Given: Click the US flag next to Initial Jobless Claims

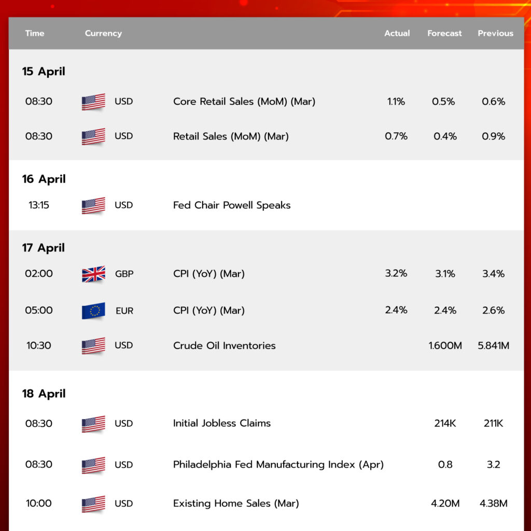Looking at the screenshot, I should 93,424.
